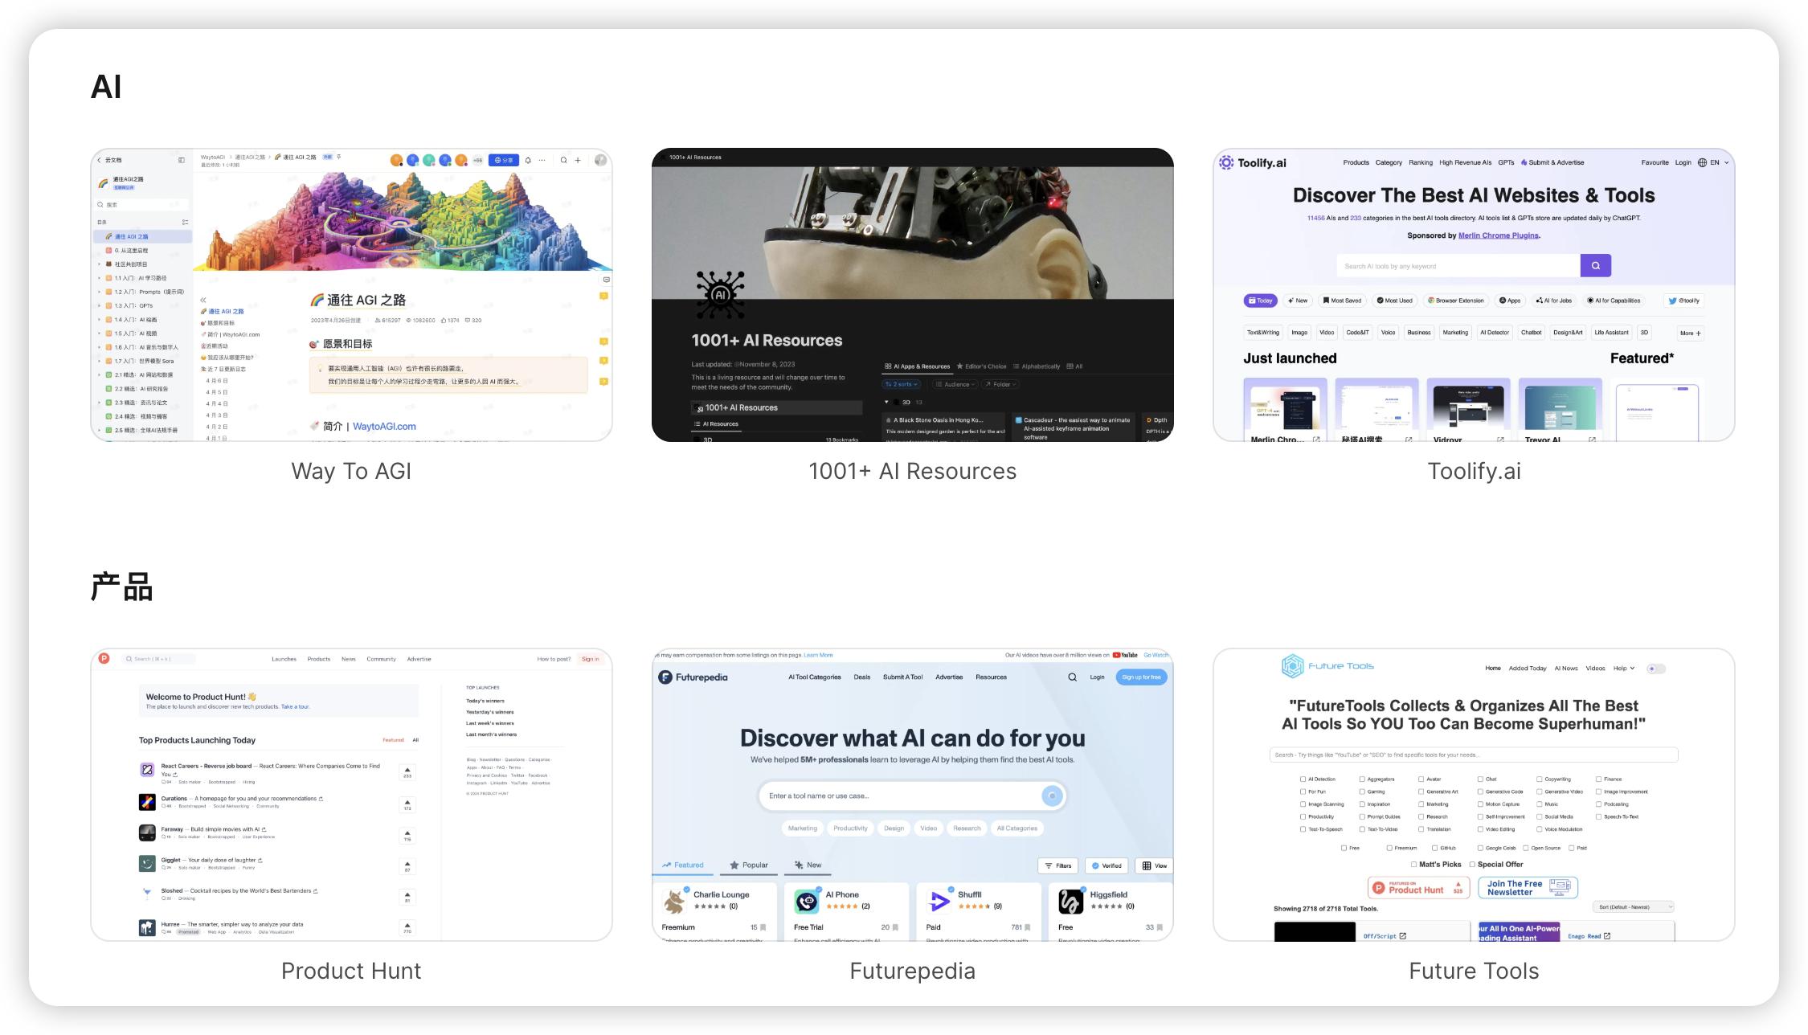This screenshot has width=1808, height=1035.
Task: Click Toolify search AI tools field
Action: (1458, 266)
